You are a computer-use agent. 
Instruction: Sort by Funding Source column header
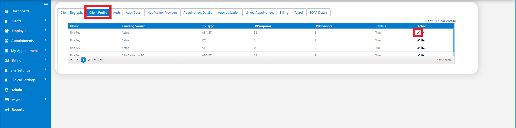coord(134,26)
